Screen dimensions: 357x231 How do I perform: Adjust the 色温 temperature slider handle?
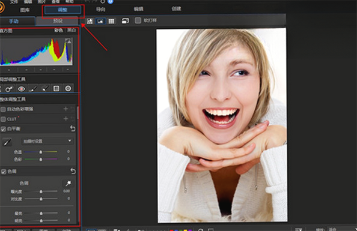coord(41,152)
